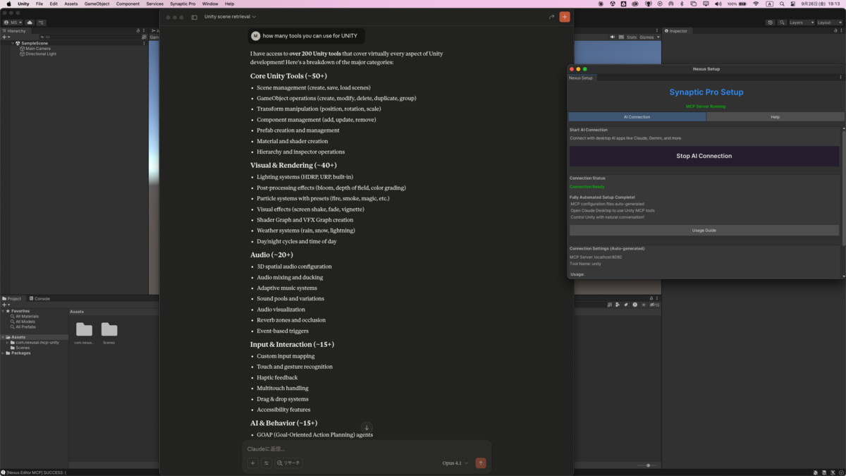Viewport: 846px width, 476px height.
Task: Activate the リサーチ research icon in Claude
Action: (288, 463)
